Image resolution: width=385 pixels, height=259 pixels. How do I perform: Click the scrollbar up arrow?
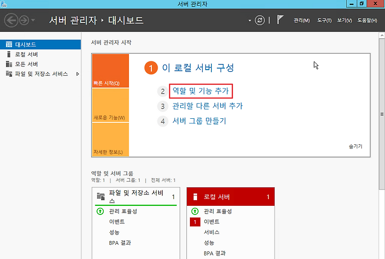coord(382,35)
